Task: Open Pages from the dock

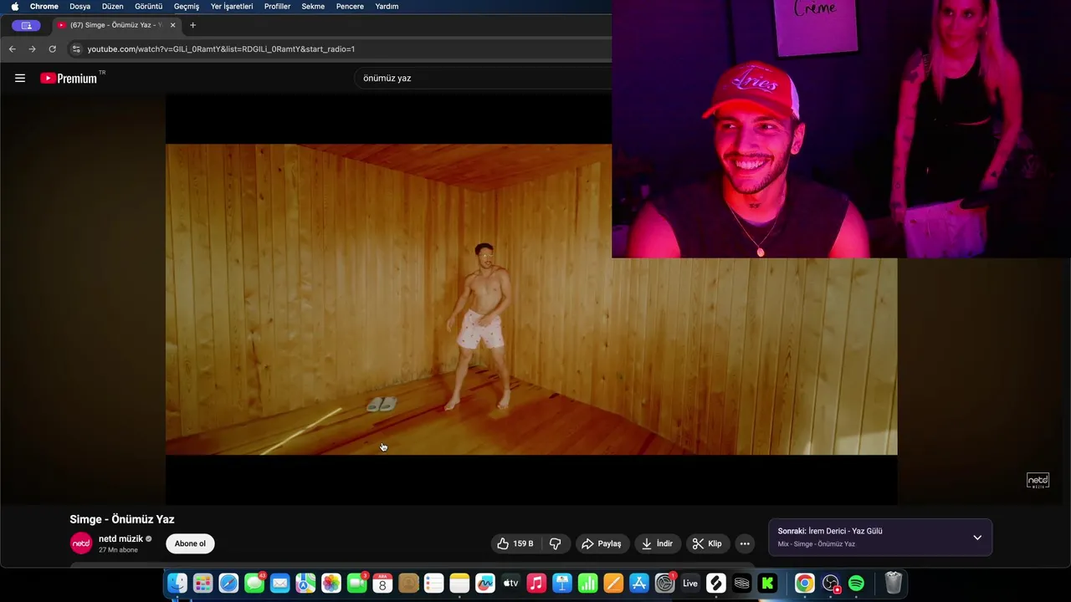Action: pyautogui.click(x=613, y=583)
